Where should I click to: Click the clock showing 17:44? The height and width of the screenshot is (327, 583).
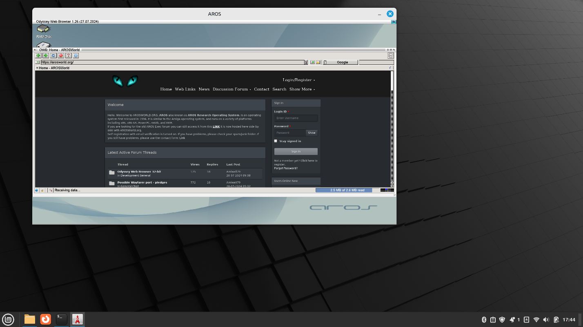(x=569, y=320)
